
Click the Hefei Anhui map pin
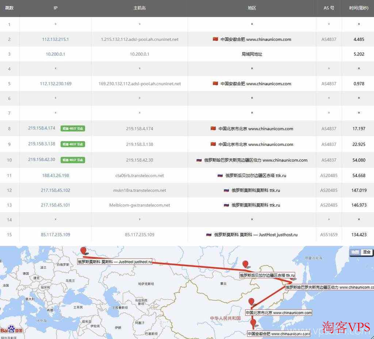pyautogui.click(x=253, y=323)
